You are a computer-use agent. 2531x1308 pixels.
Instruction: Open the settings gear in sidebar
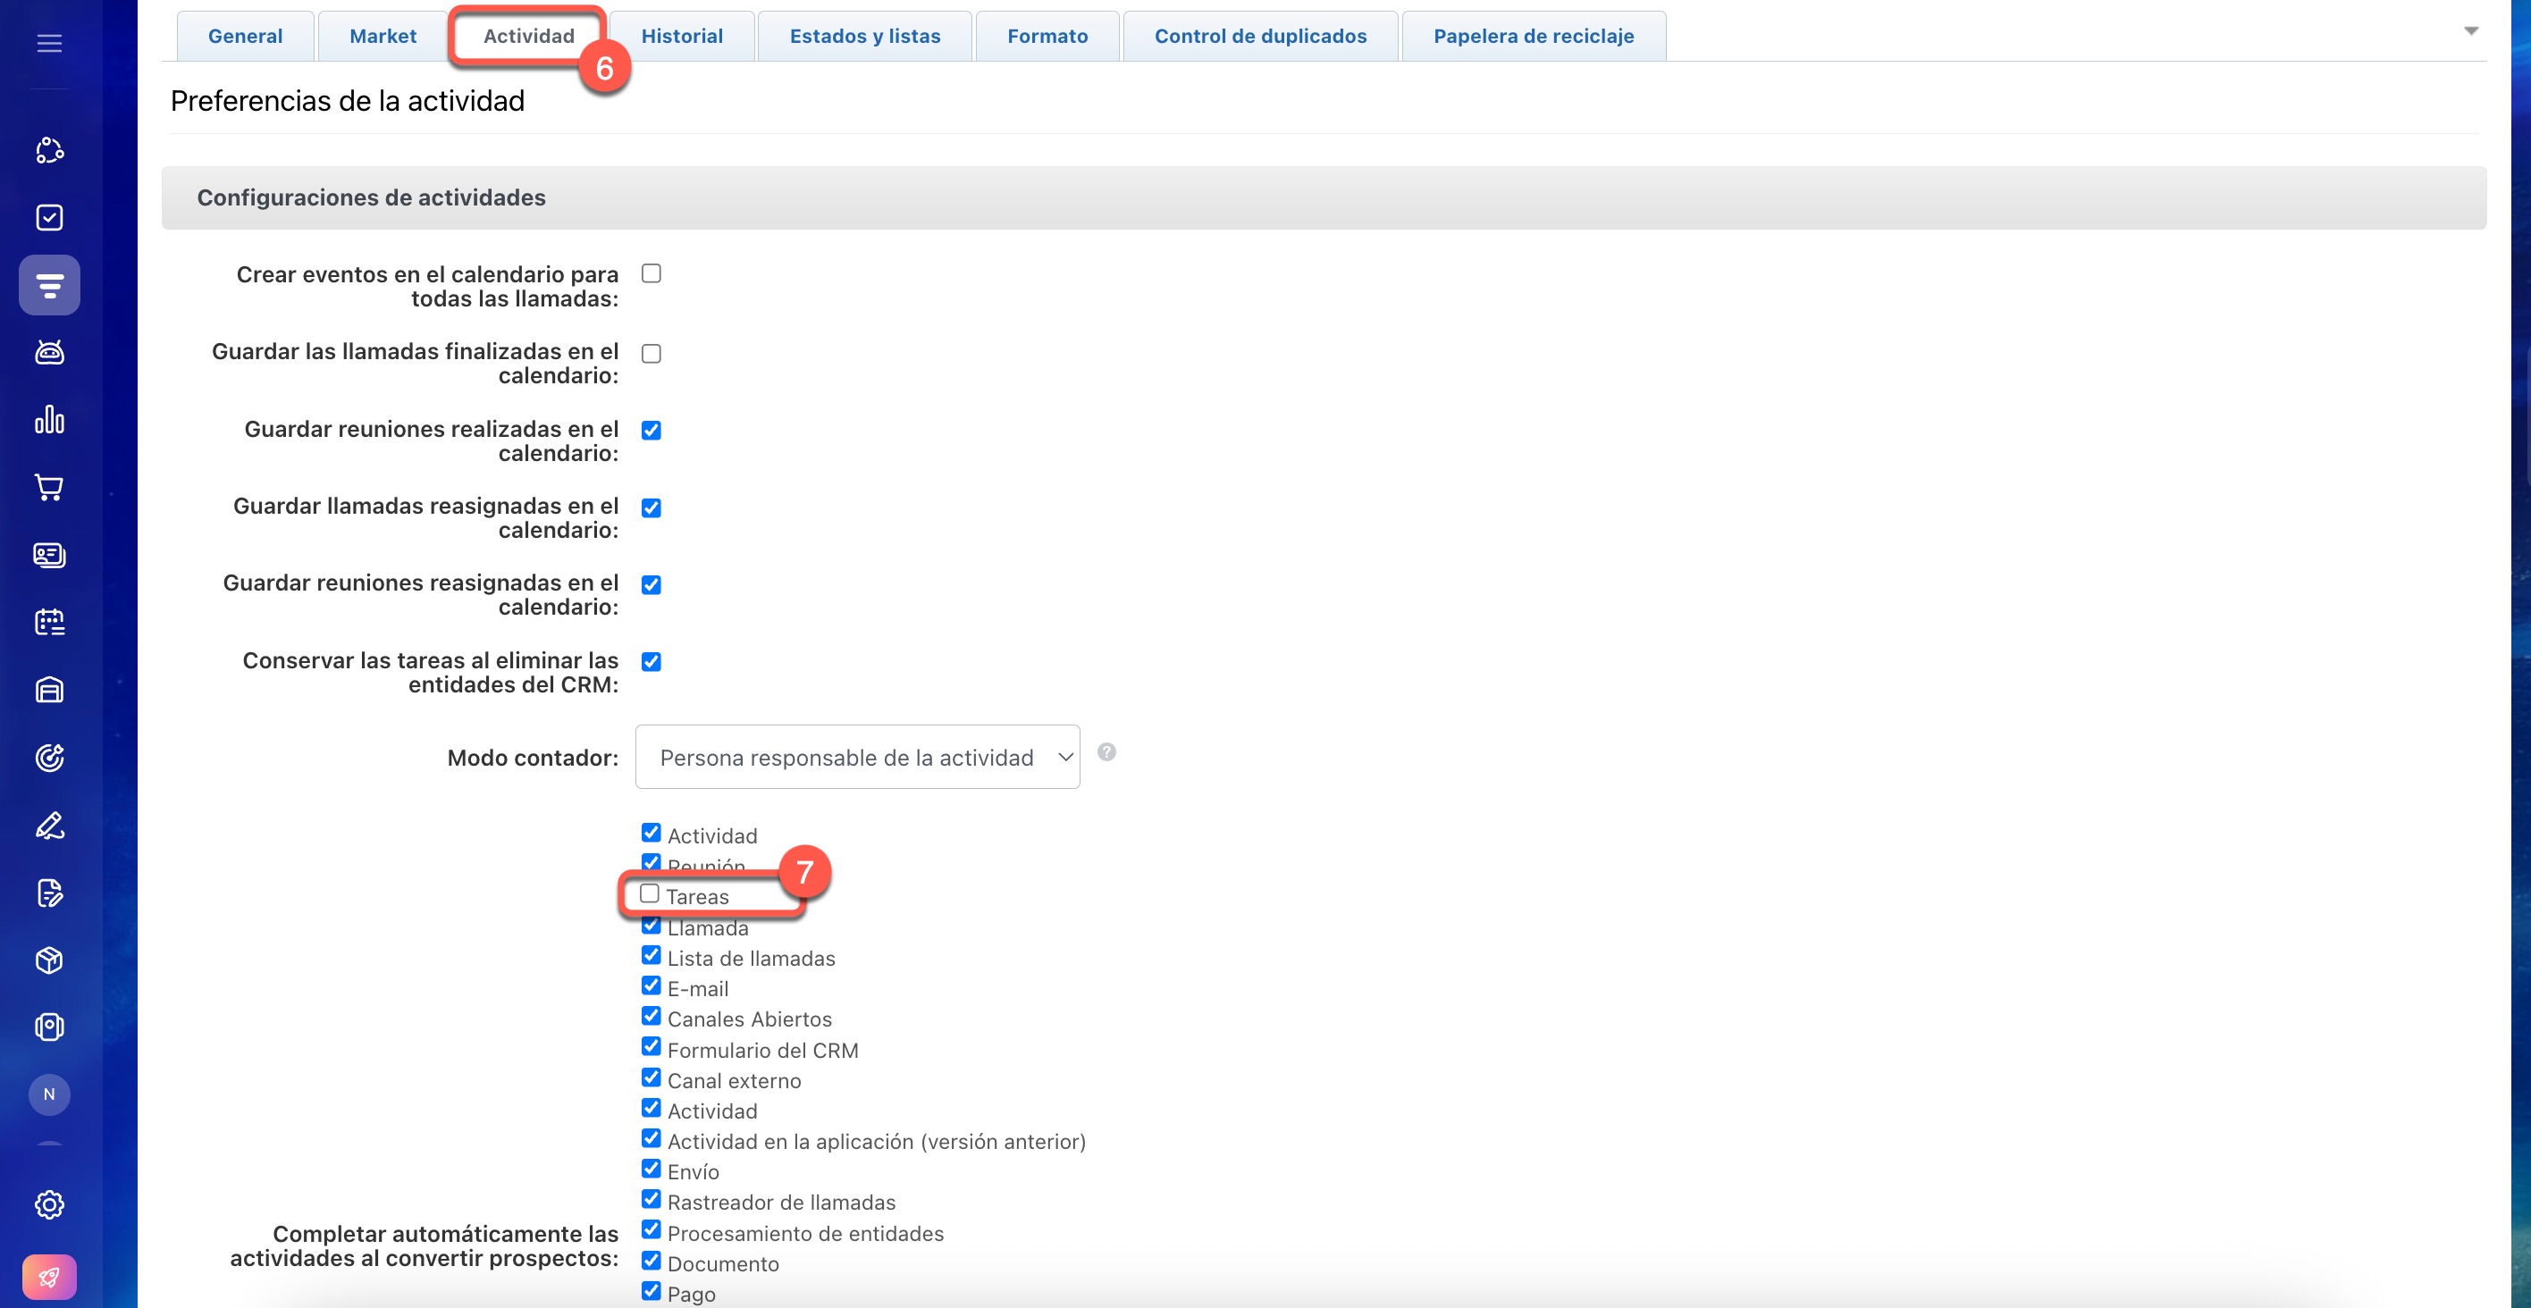pos(49,1203)
